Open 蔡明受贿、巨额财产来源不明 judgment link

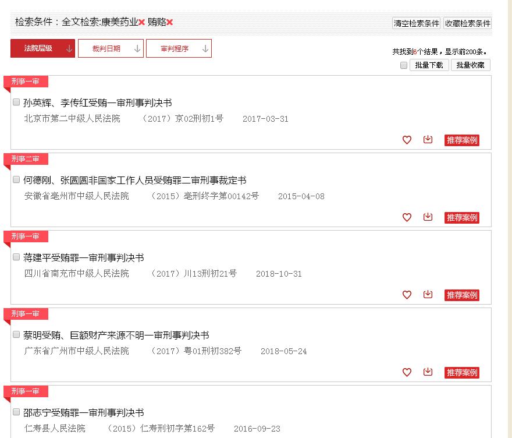(116, 335)
